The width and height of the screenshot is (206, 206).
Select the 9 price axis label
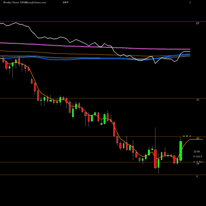197,176
